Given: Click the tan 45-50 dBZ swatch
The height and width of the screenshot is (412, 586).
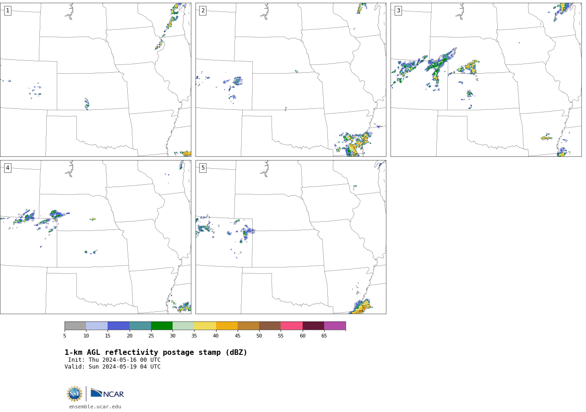Looking at the screenshot, I should (x=248, y=326).
